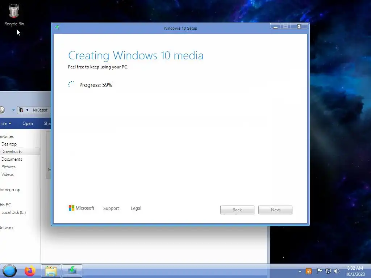Minimize the Windows 10 Setup window
Image resolution: width=371 pixels, height=278 pixels.
coord(275,26)
